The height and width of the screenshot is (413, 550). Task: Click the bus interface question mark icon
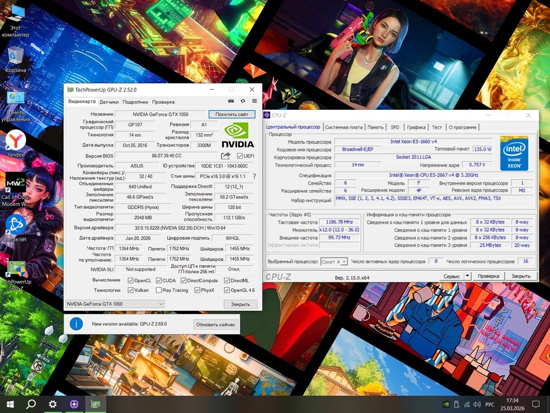(x=254, y=176)
